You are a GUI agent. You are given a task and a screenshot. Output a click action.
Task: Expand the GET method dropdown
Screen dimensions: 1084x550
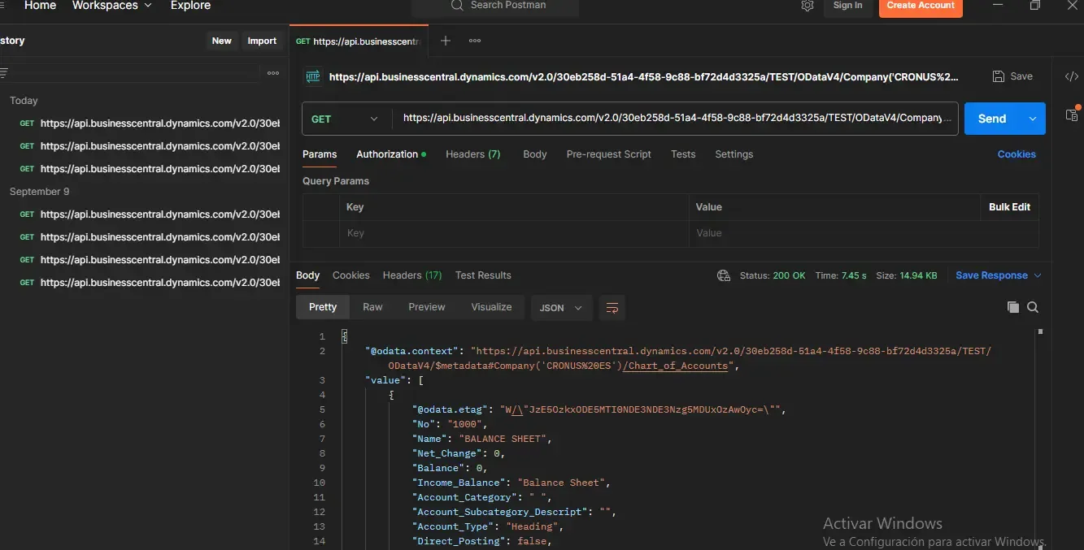click(346, 119)
